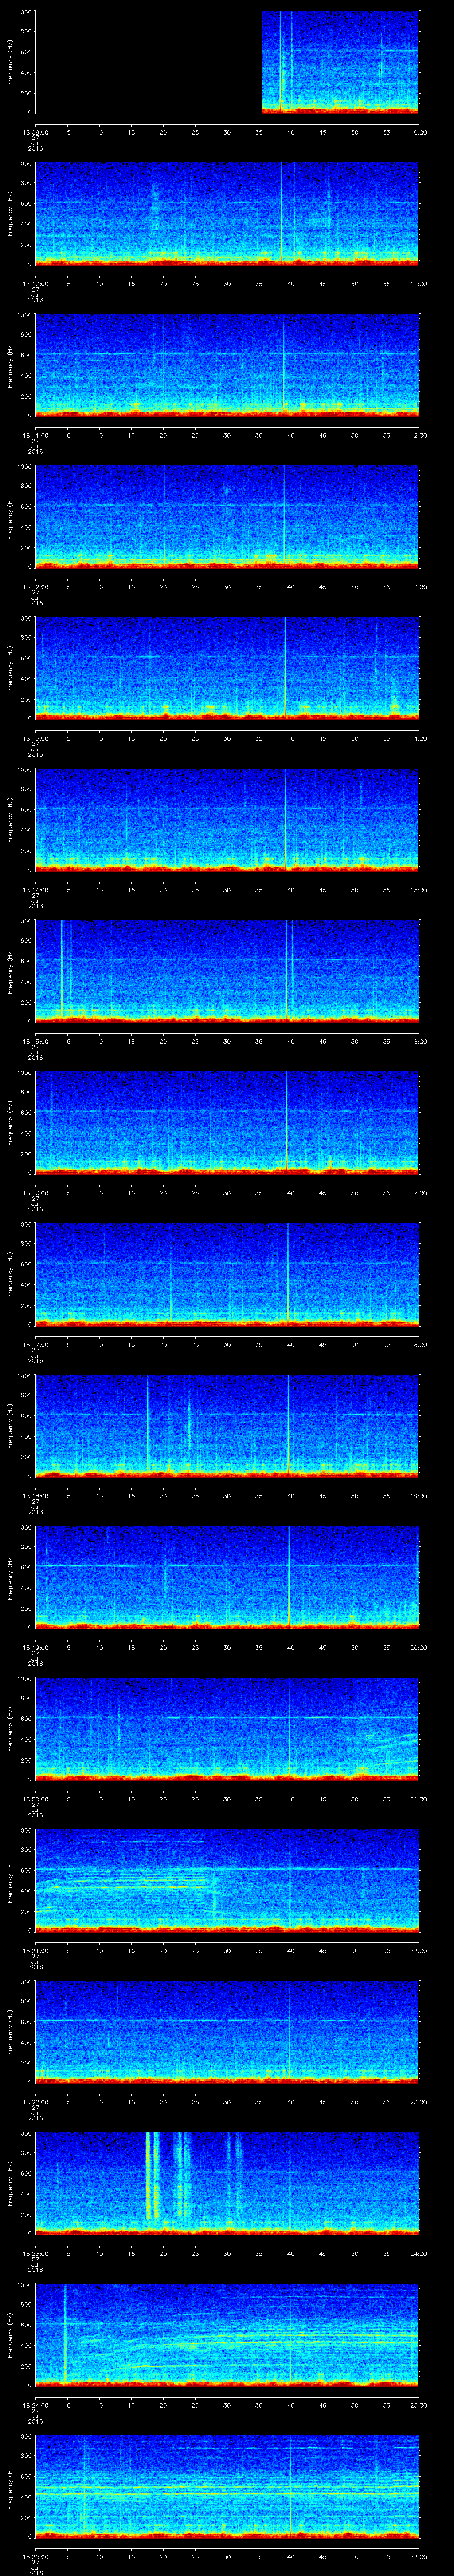Click the '16:00' end time label
This screenshot has width=454, height=2576.
point(419,1041)
